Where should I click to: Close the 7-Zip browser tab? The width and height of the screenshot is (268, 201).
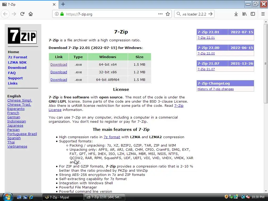[54, 4]
